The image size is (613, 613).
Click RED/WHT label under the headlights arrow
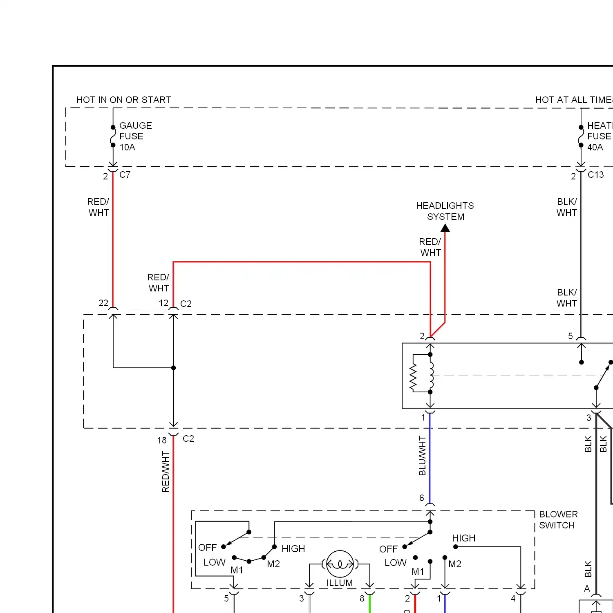(x=430, y=247)
